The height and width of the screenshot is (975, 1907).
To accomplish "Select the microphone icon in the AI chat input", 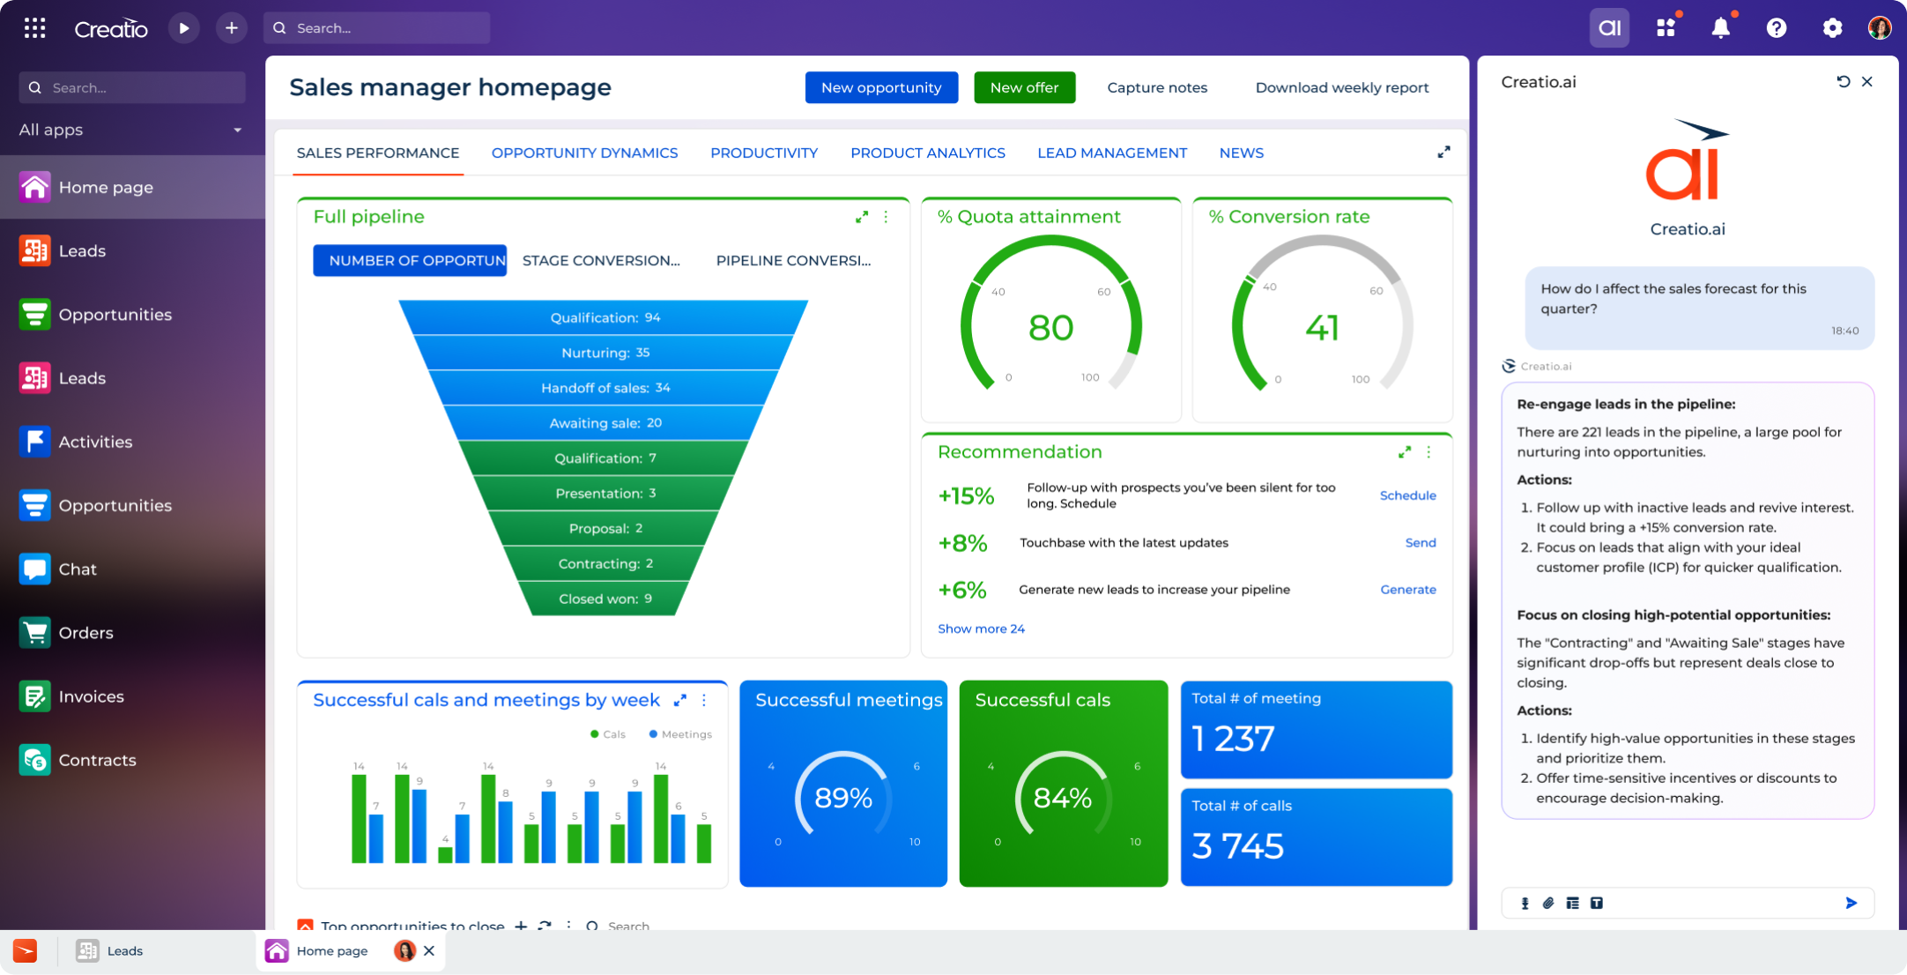I will (1525, 903).
